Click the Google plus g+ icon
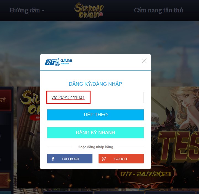199x194 pixels. point(104,159)
